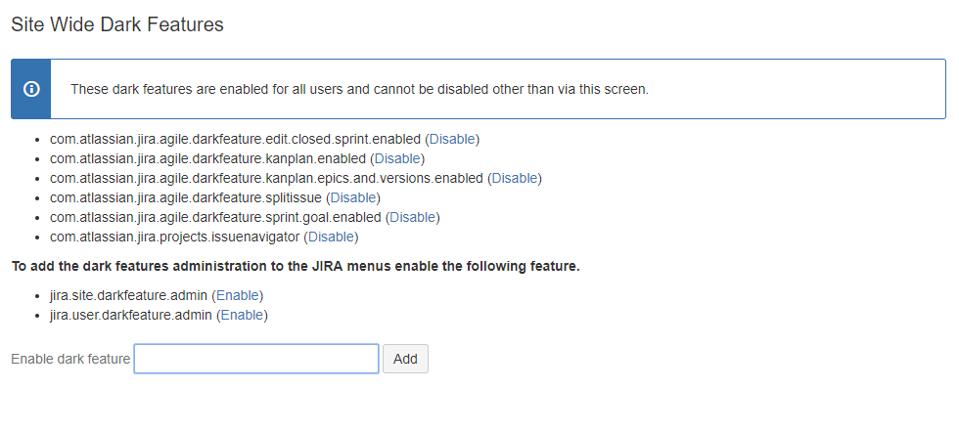The height and width of the screenshot is (433, 959).
Task: Click the com.atlassian.jira.projects.issuenavigator feature name
Action: [175, 237]
